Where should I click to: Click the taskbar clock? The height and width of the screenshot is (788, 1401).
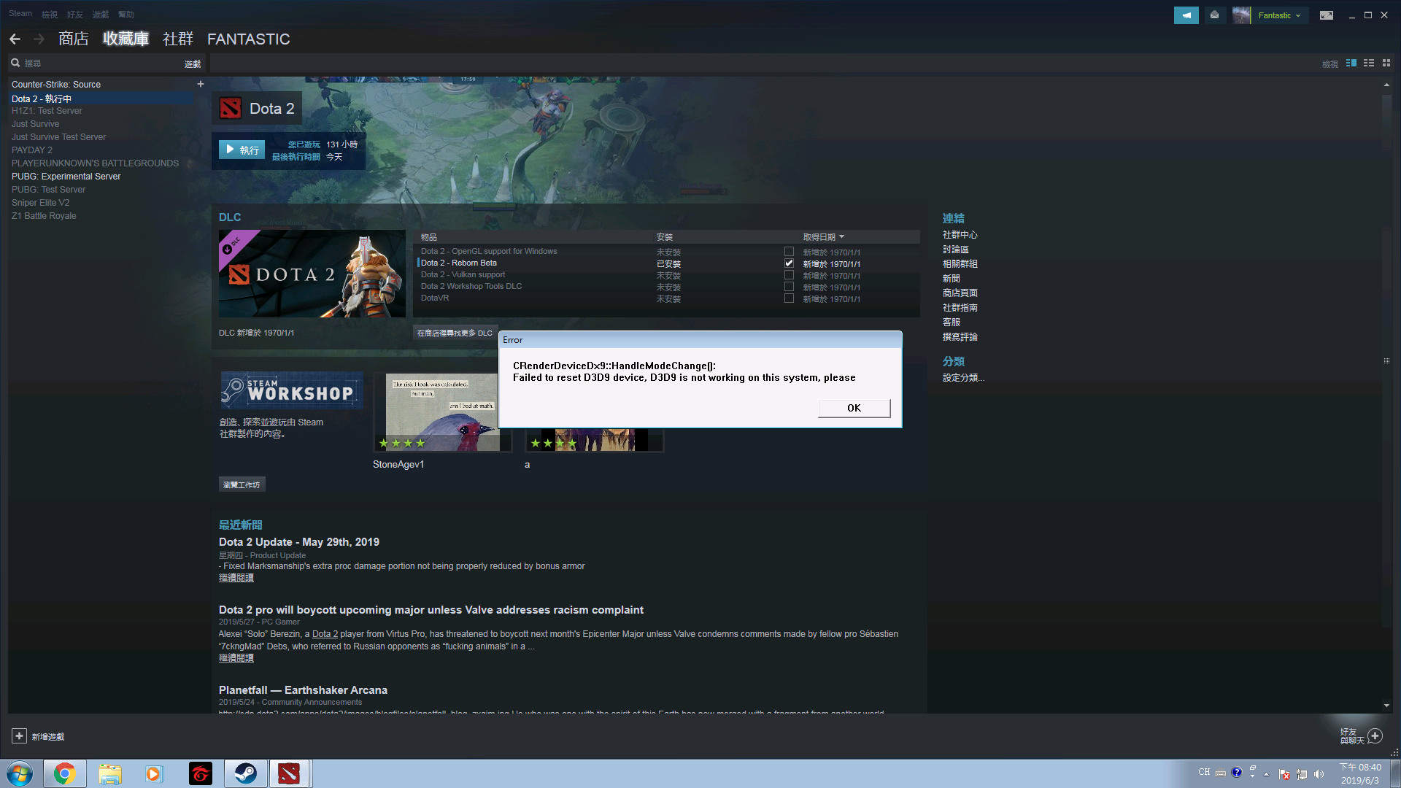point(1360,773)
